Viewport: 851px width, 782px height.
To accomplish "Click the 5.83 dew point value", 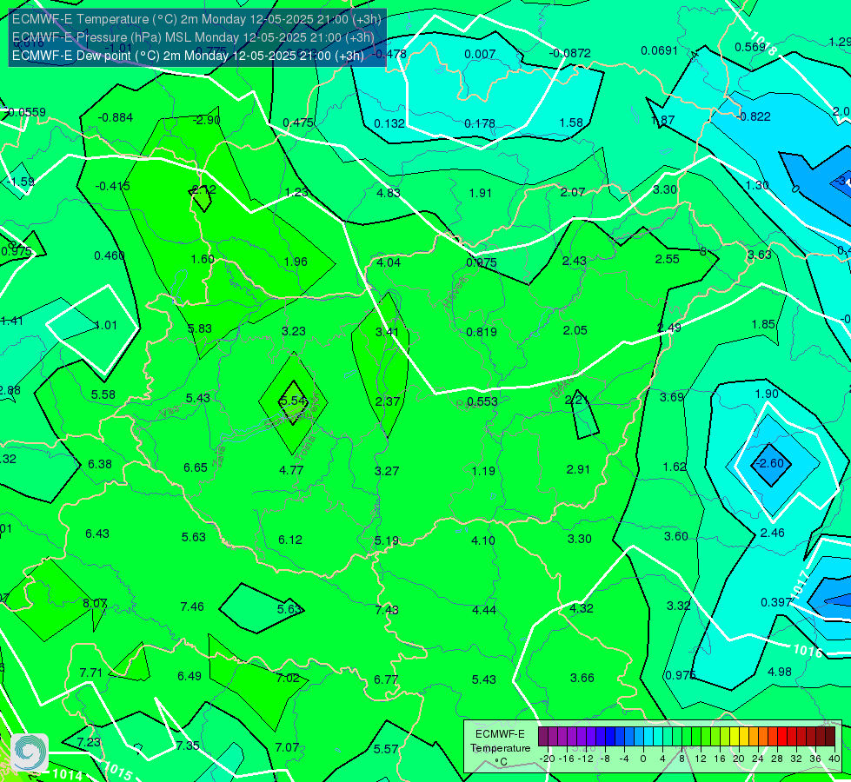I will tap(200, 328).
